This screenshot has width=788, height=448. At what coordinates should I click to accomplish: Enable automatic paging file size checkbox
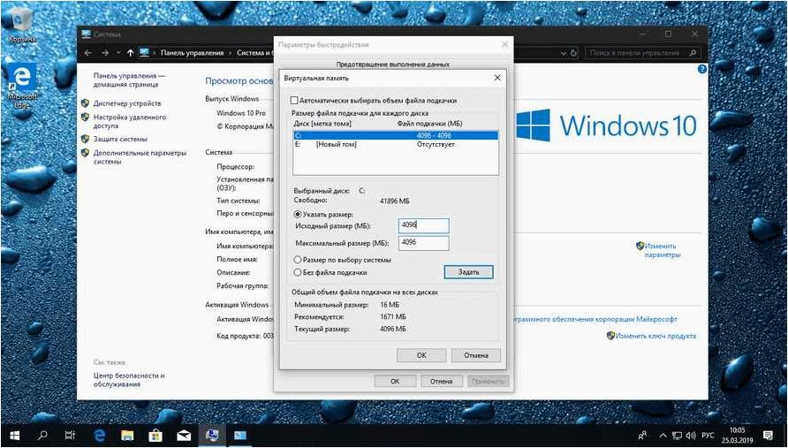point(295,101)
